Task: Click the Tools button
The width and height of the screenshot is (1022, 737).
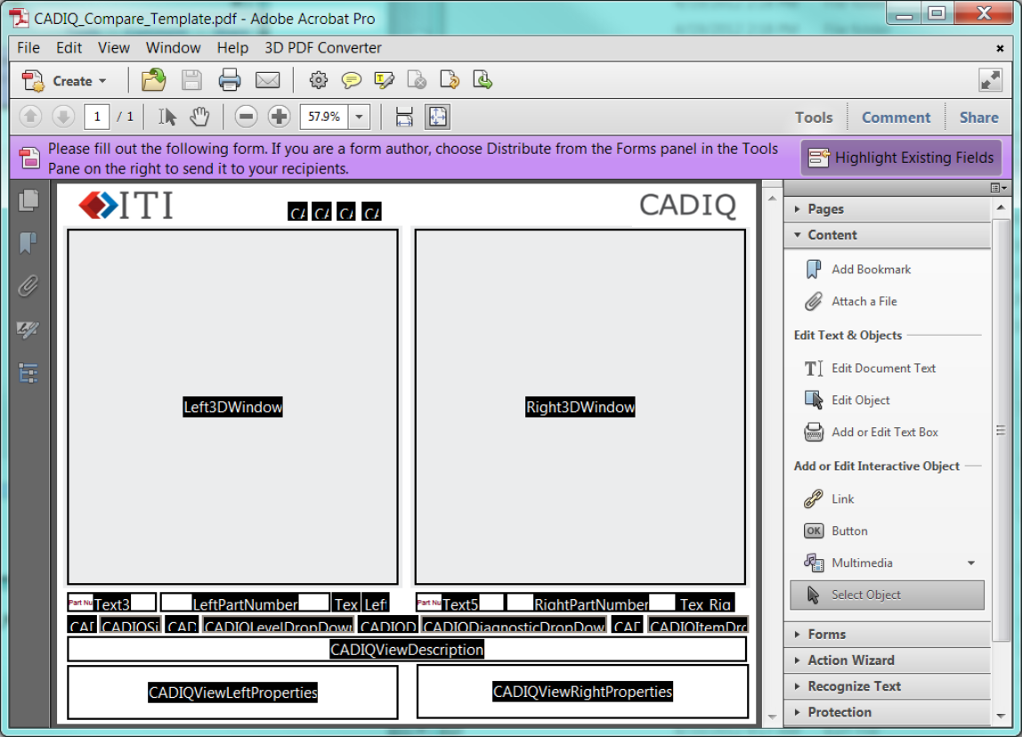Action: 813,117
